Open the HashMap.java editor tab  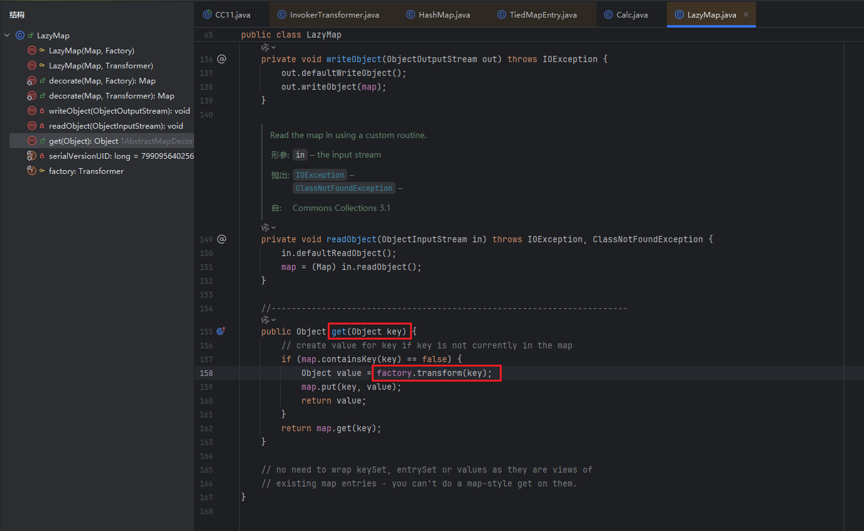coord(444,14)
